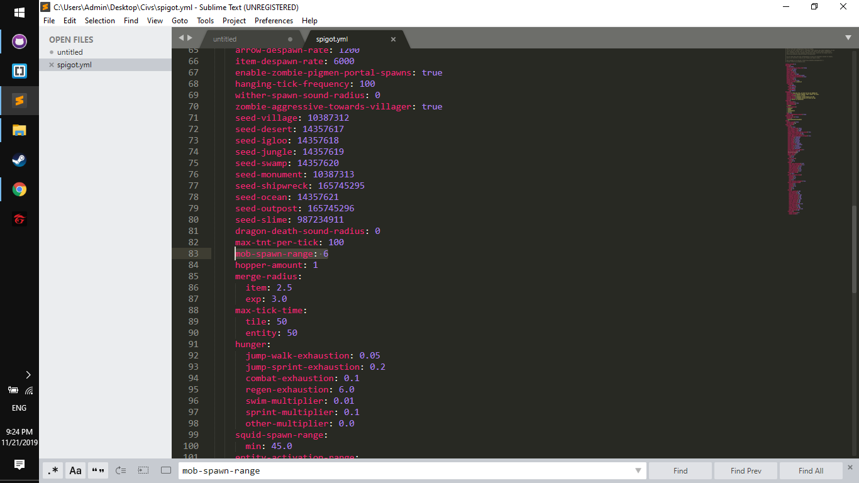Click the Find Prev button
The image size is (859, 483).
(x=746, y=470)
